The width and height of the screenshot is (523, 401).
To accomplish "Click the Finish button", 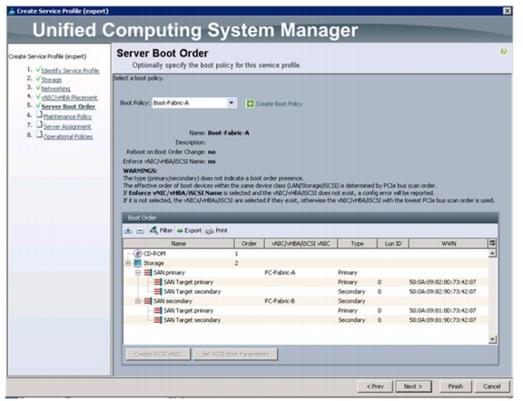I will click(455, 386).
